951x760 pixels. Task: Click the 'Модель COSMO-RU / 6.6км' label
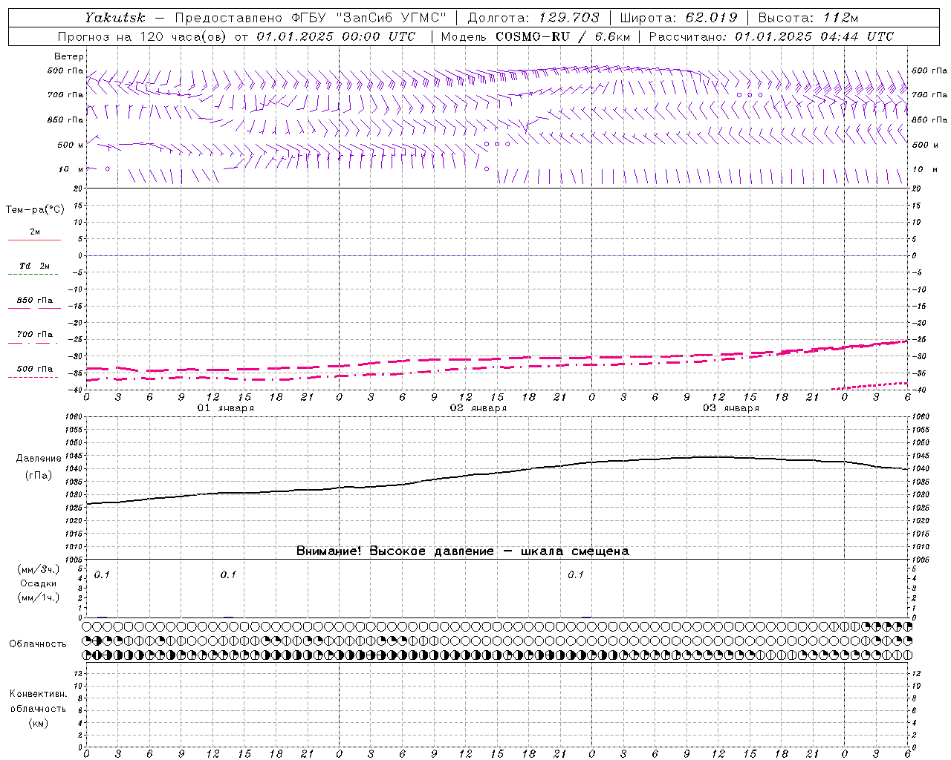(536, 36)
